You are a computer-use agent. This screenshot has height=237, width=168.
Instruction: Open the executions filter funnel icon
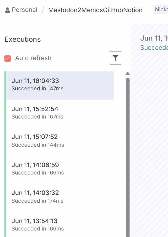[115, 58]
